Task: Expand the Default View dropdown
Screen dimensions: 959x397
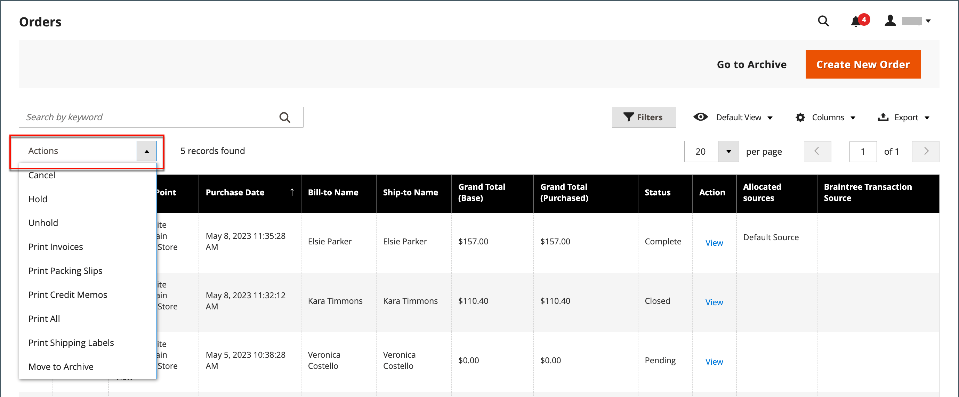Action: [x=770, y=118]
